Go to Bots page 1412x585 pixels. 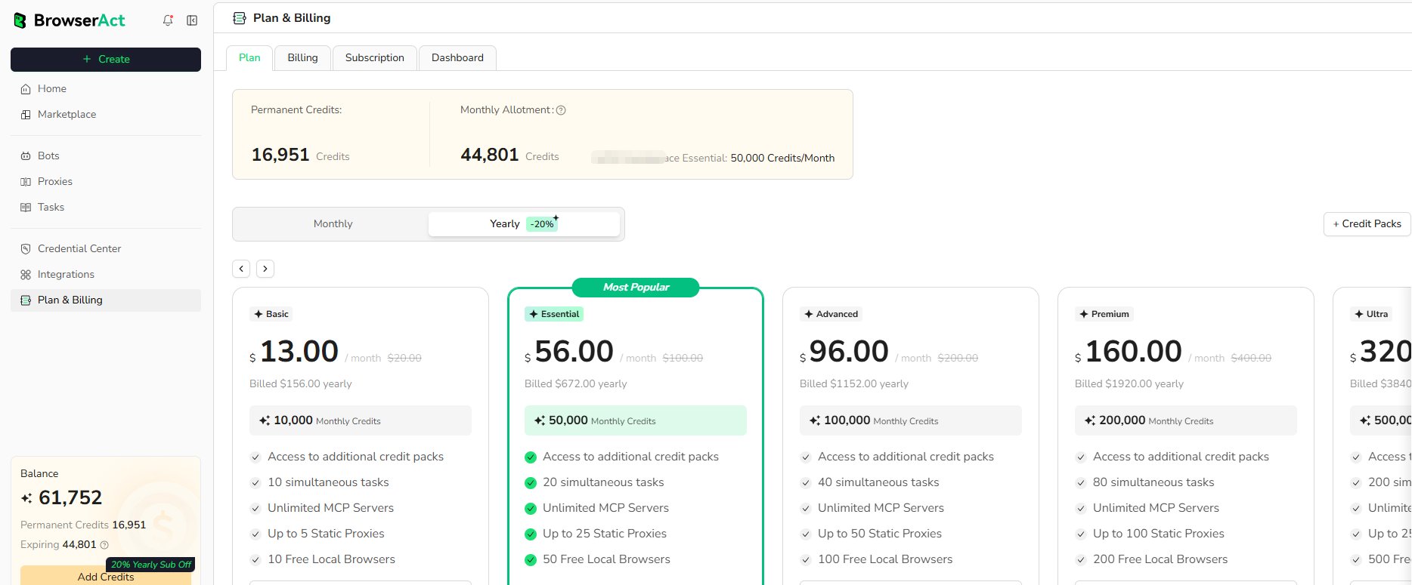(106, 155)
